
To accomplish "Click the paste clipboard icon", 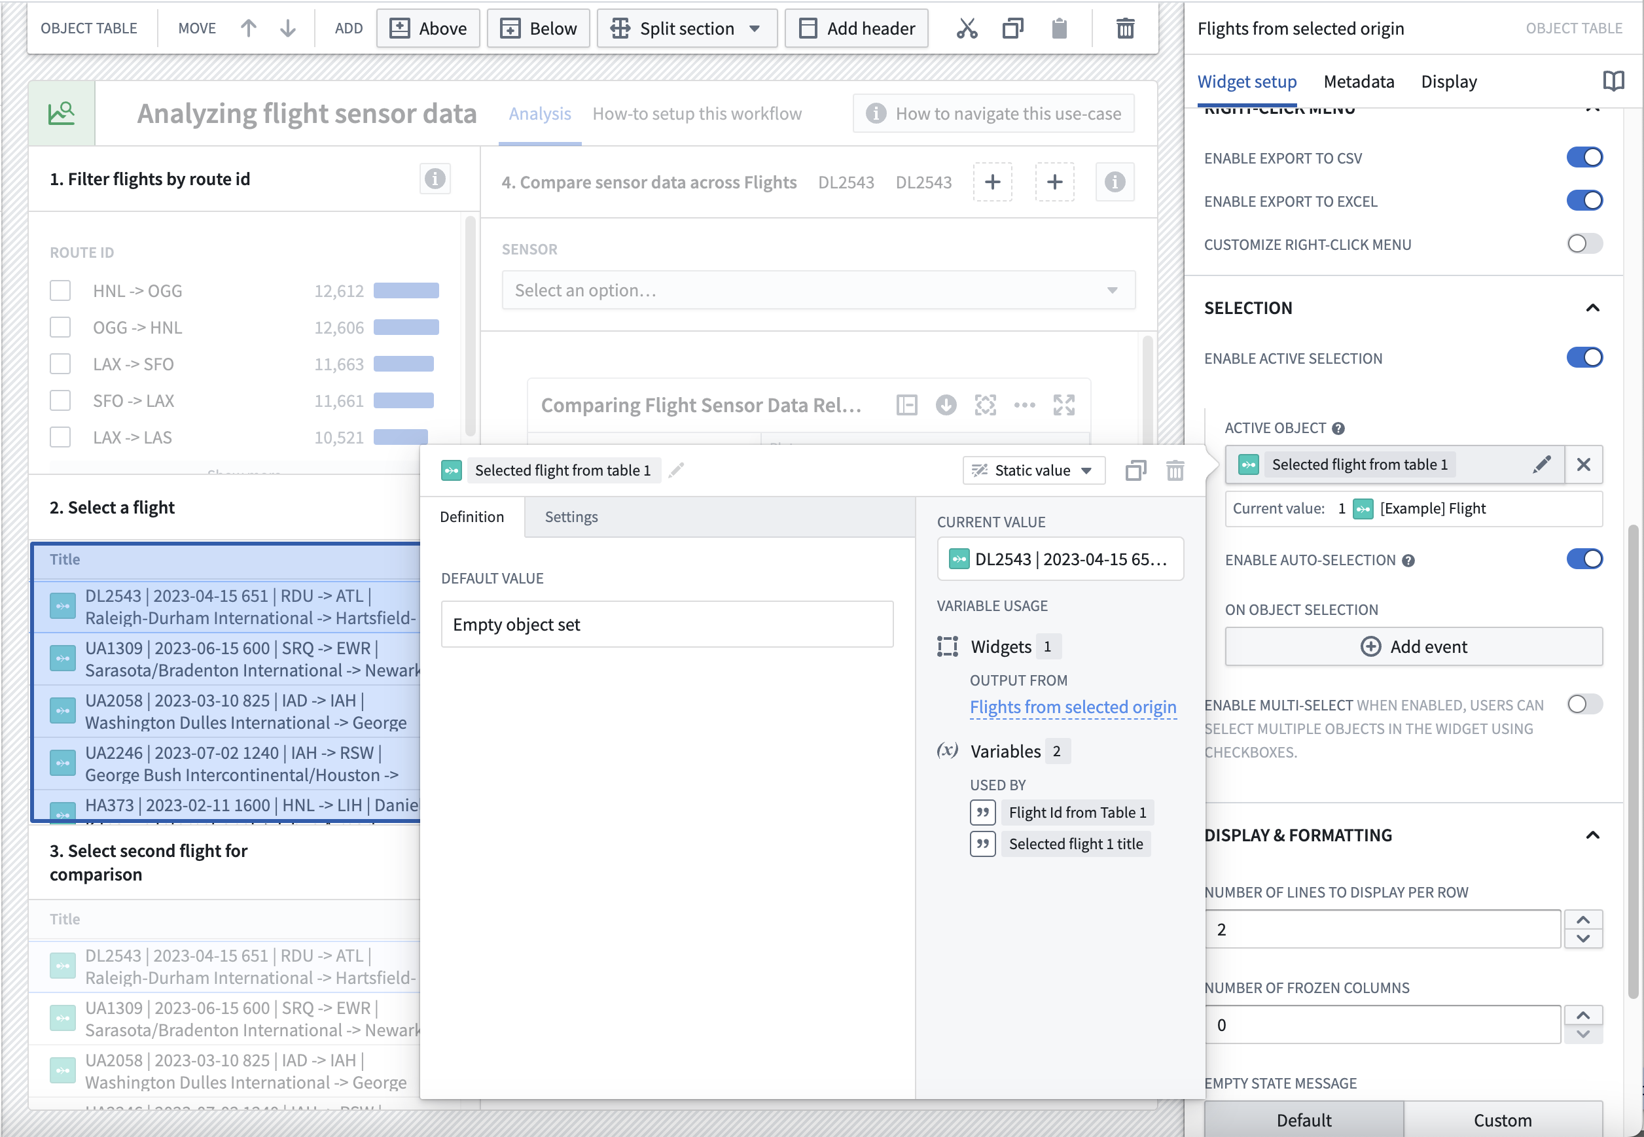I will pyautogui.click(x=1060, y=29).
